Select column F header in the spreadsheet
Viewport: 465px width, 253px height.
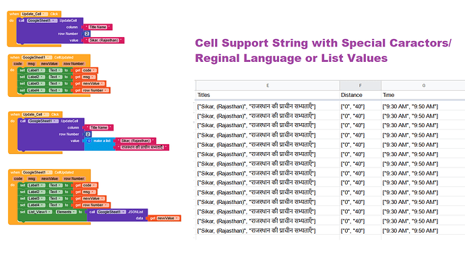361,85
